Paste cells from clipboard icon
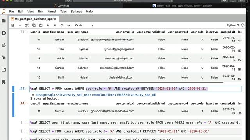 41,25
